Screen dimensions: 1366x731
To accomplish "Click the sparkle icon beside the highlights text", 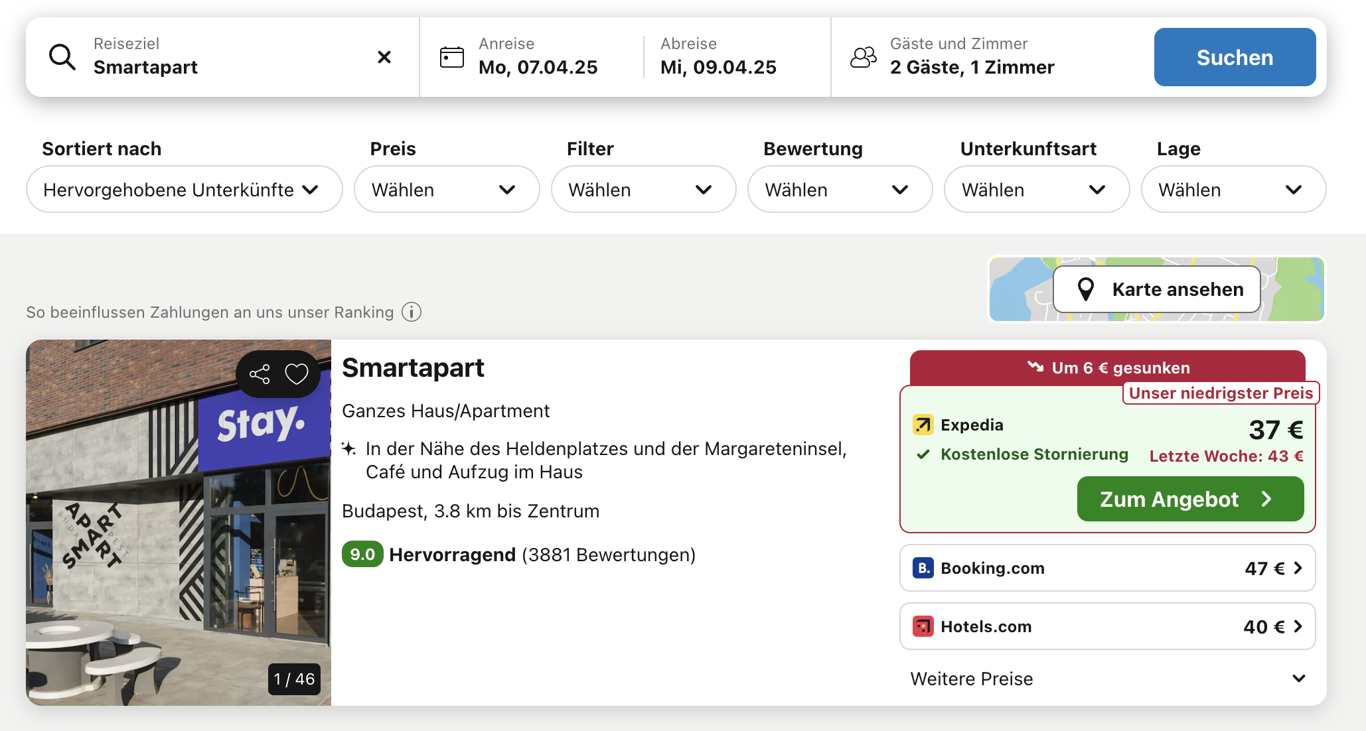I will (x=348, y=448).
